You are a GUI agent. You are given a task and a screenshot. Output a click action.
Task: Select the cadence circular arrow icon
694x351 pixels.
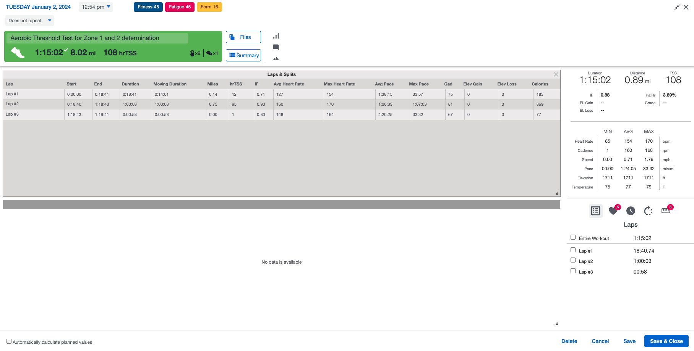coord(648,211)
